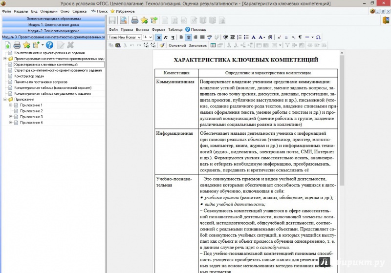Screen dimensions: 391x273
Task: Expand Приложение 1 node
Action: 11,105
